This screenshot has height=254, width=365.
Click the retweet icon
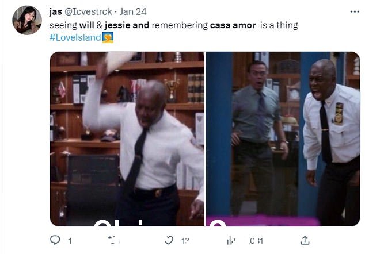click(113, 240)
